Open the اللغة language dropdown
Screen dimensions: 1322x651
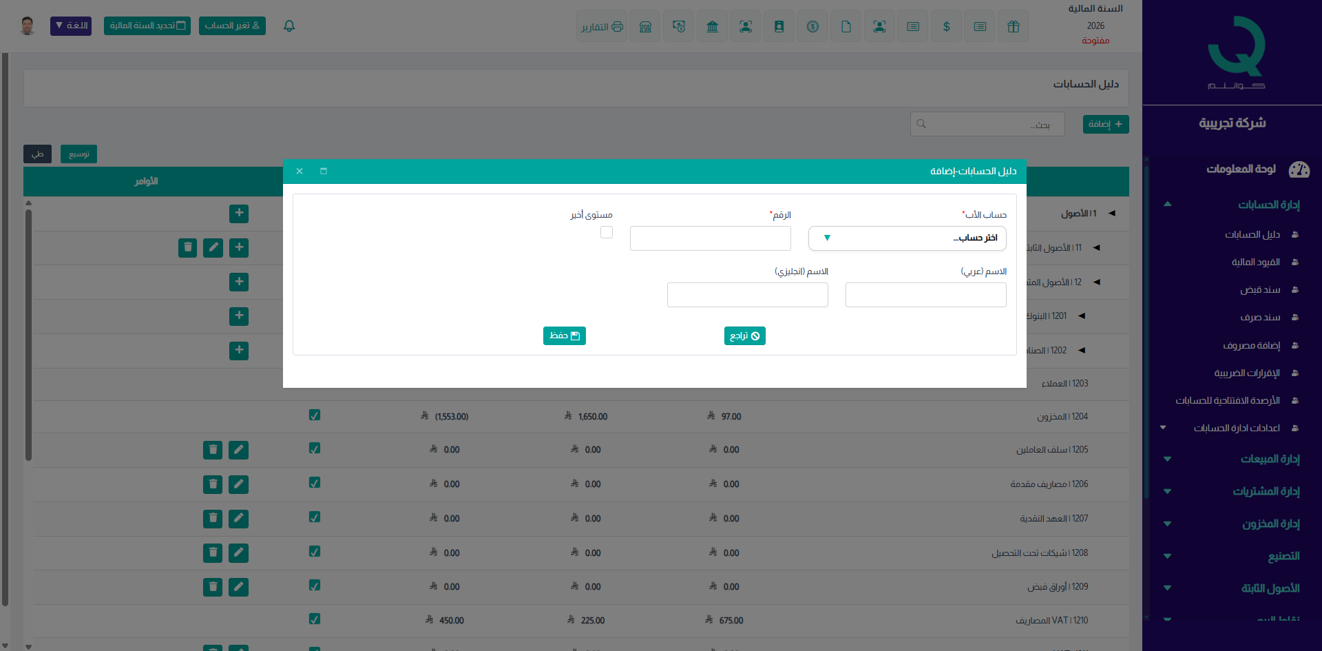coord(71,25)
